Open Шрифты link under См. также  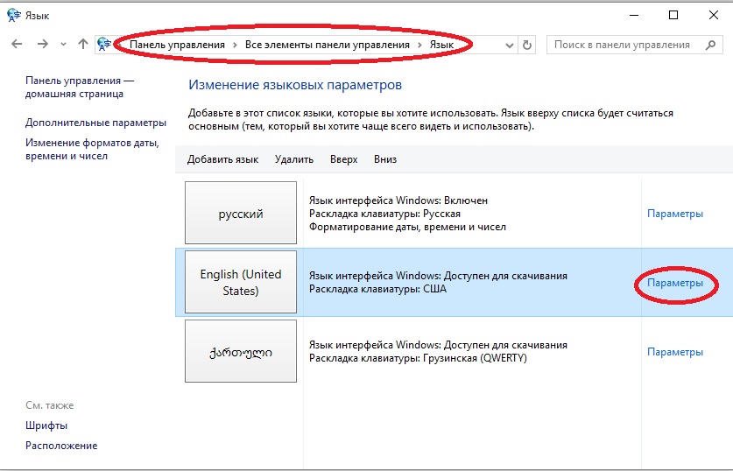point(46,425)
